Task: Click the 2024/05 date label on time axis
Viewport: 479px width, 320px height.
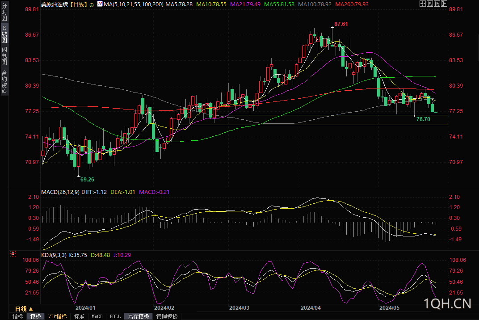Action: tap(389, 308)
